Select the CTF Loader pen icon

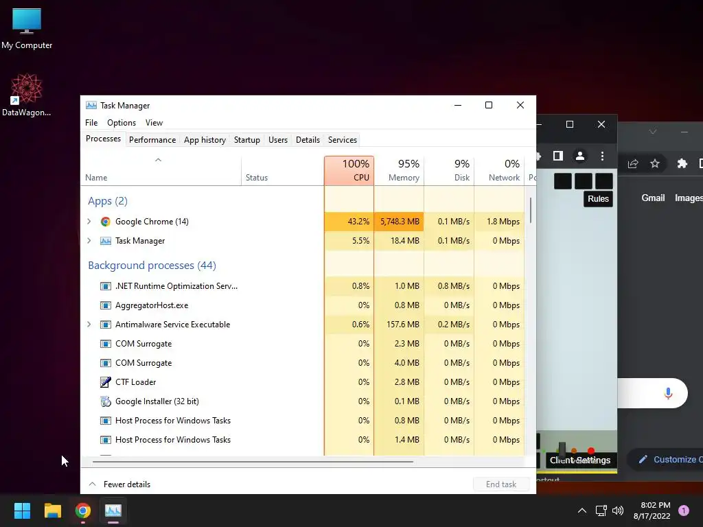pyautogui.click(x=105, y=382)
